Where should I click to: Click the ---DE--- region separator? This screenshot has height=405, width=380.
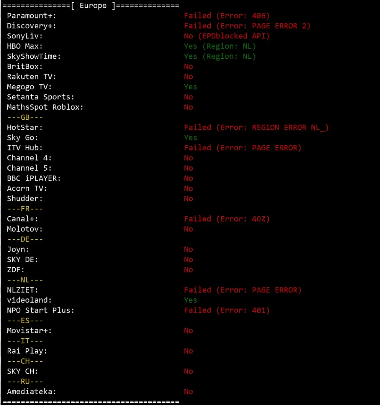25,239
